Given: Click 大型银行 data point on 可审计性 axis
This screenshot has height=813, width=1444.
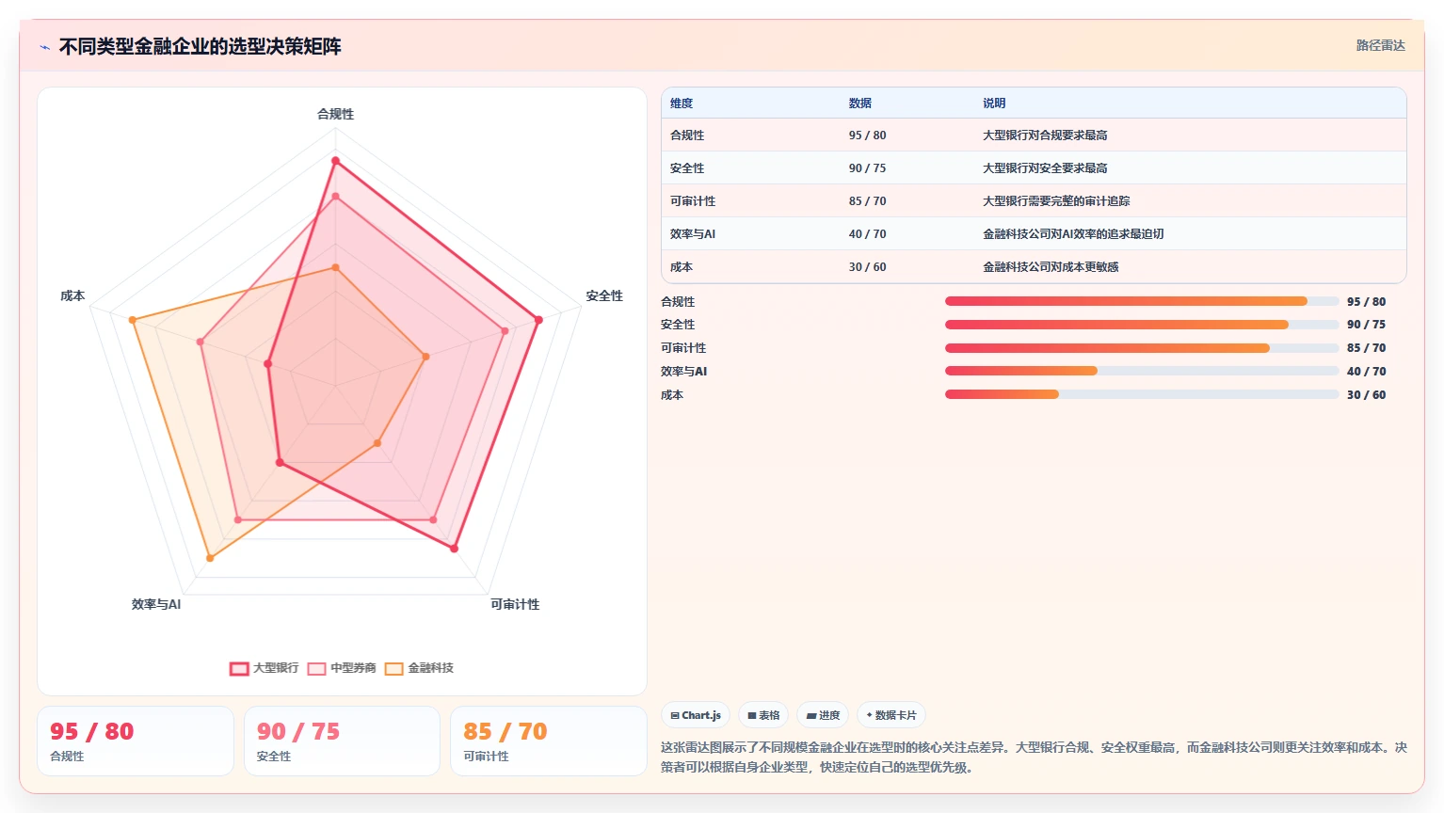Looking at the screenshot, I should (x=454, y=548).
